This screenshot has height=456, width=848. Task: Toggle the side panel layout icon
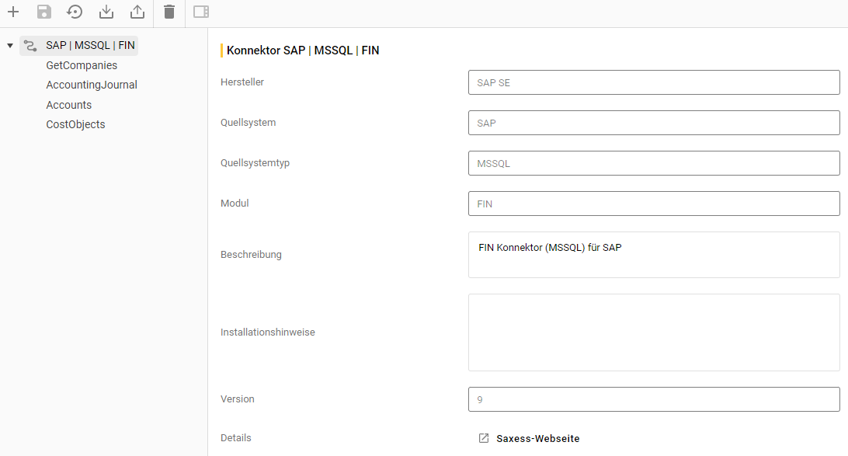tap(201, 12)
